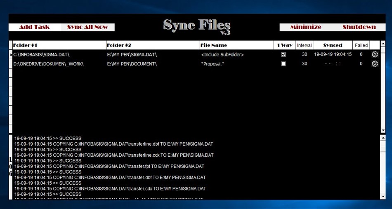Click the Interval column header
Viewport: 392px width, 209px height.
pyautogui.click(x=304, y=45)
